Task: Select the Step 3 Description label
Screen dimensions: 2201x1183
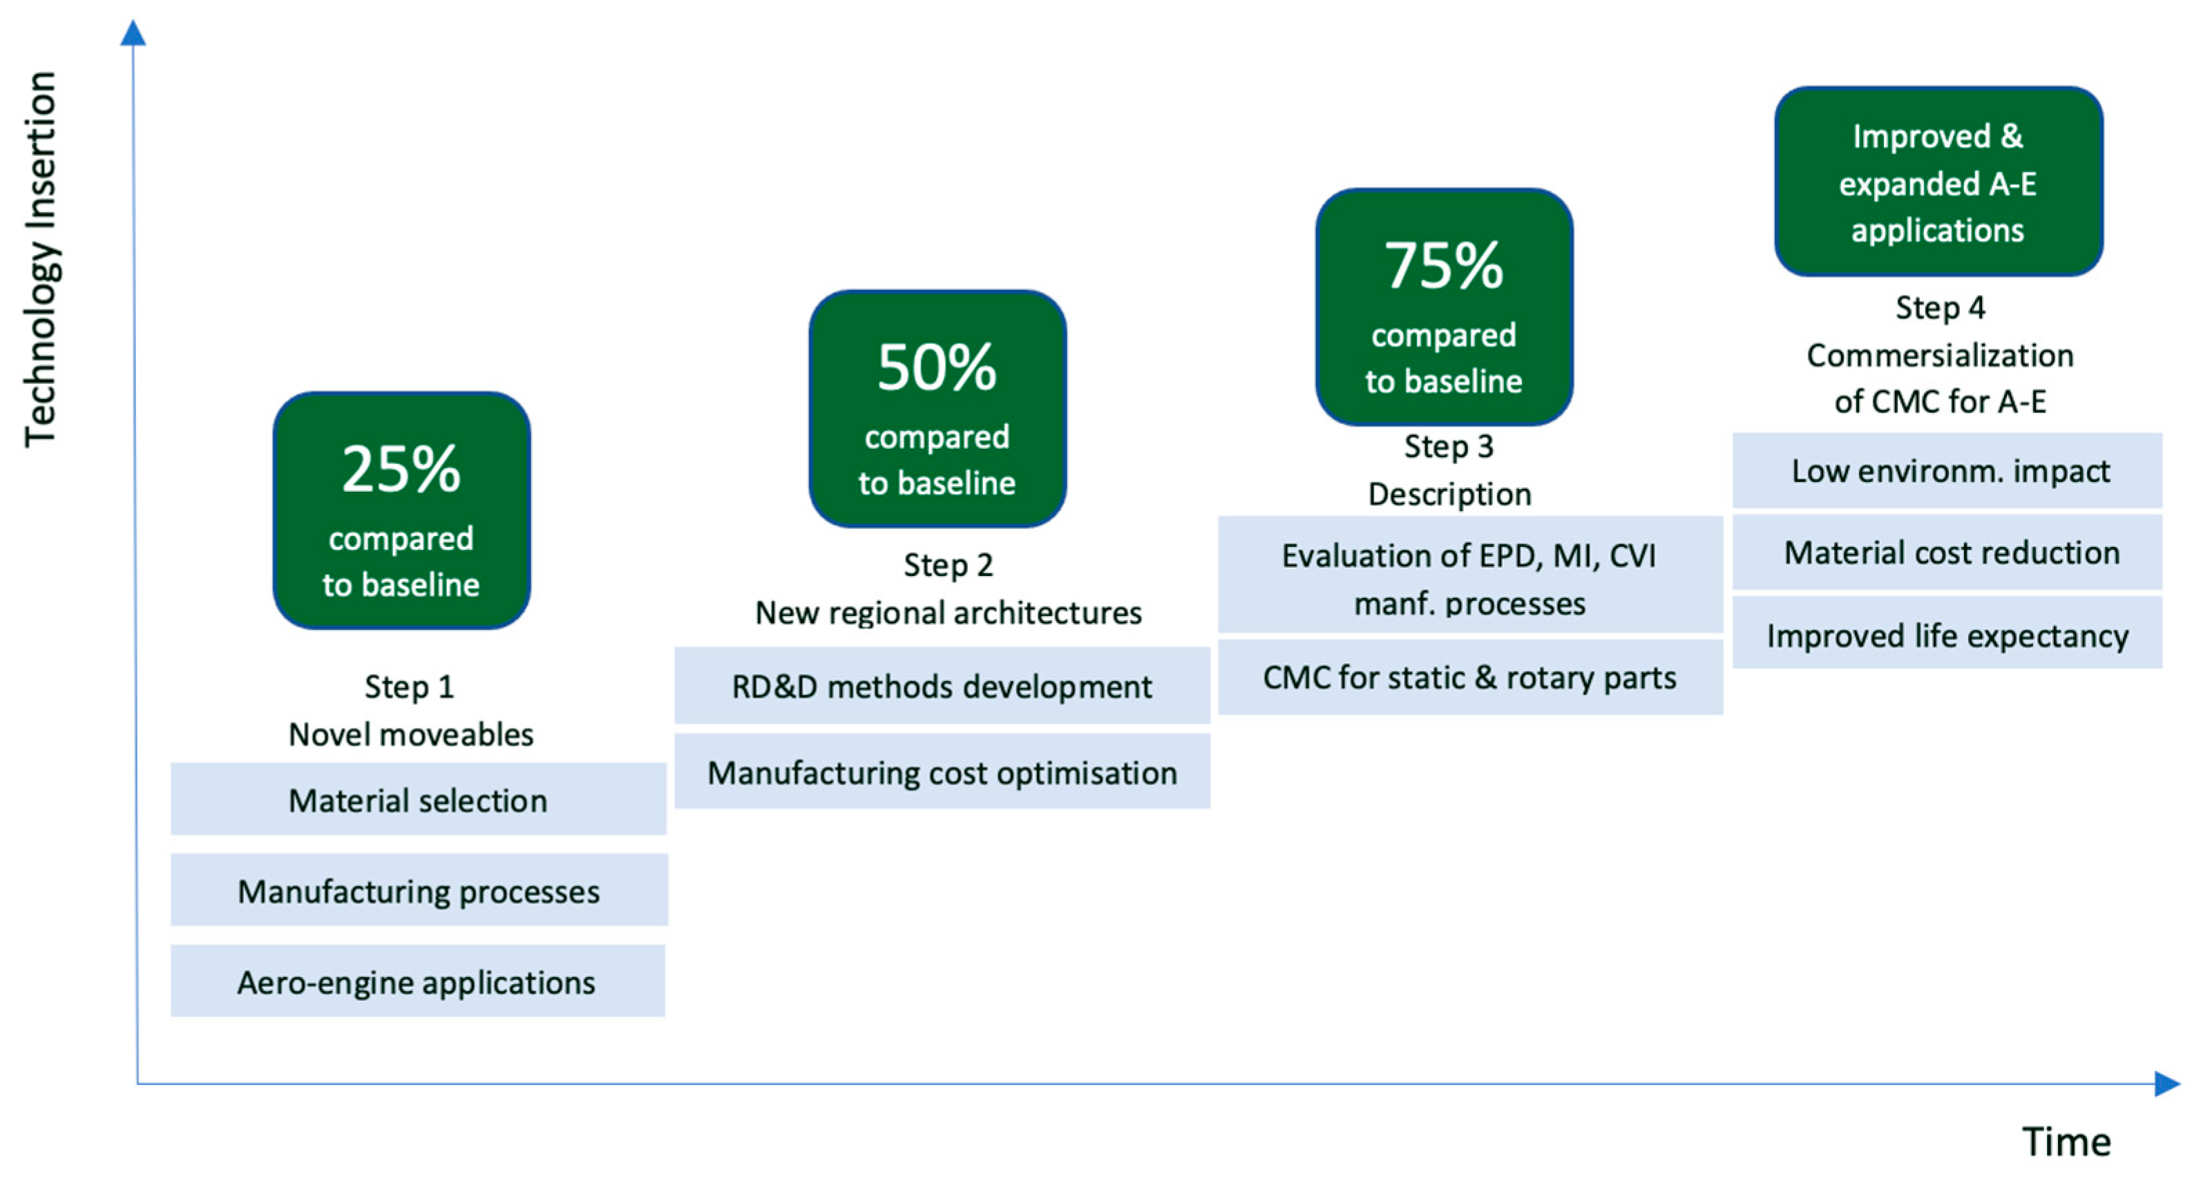Action: click(x=1449, y=470)
